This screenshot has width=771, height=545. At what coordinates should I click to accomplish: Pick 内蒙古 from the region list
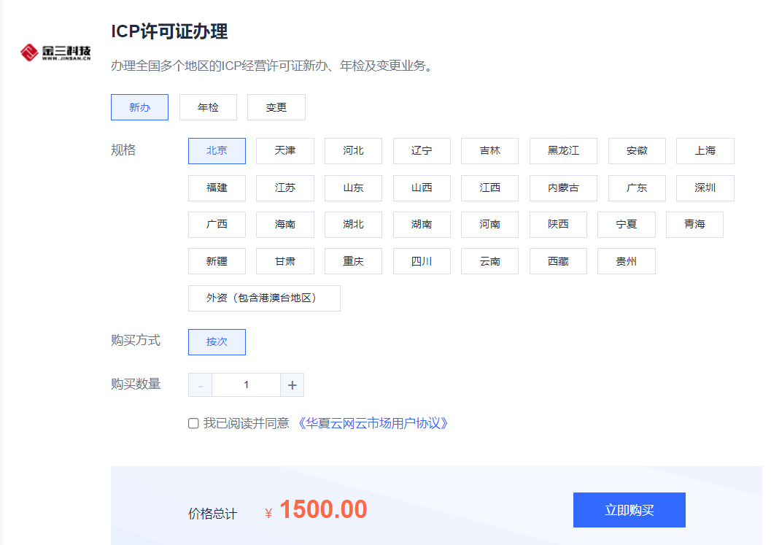(x=563, y=188)
